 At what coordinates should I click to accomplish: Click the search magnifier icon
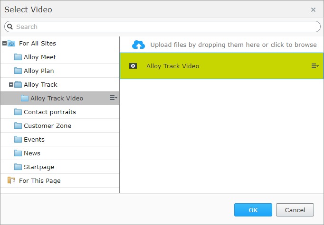click(x=10, y=27)
